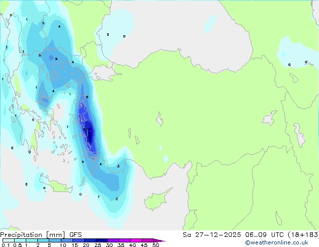Click the 30–35 mm purple legend swatch
This screenshot has width=319, height=247.
(113, 240)
